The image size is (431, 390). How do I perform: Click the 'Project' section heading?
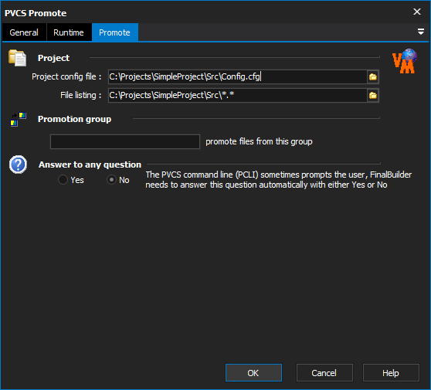pos(53,58)
